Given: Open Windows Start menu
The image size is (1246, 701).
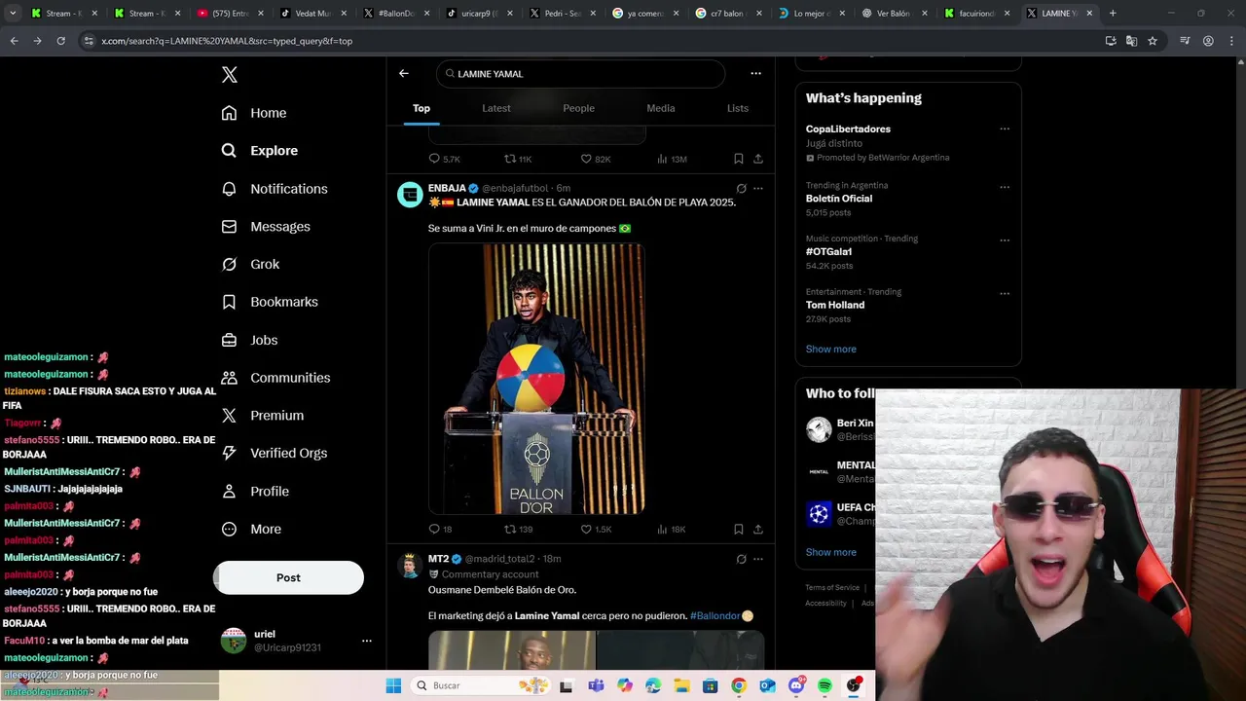Looking at the screenshot, I should click(x=393, y=685).
